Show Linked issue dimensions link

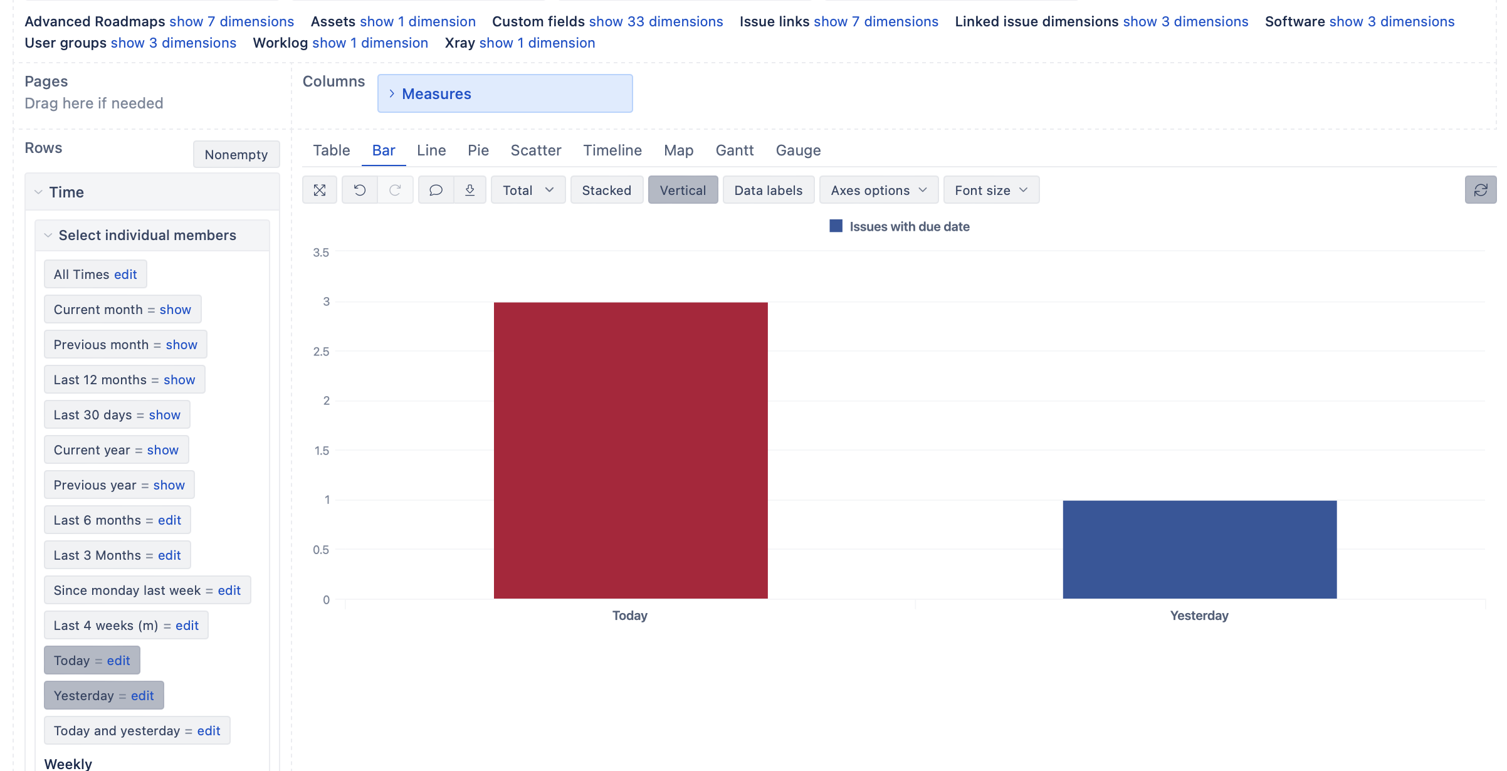tap(1185, 21)
